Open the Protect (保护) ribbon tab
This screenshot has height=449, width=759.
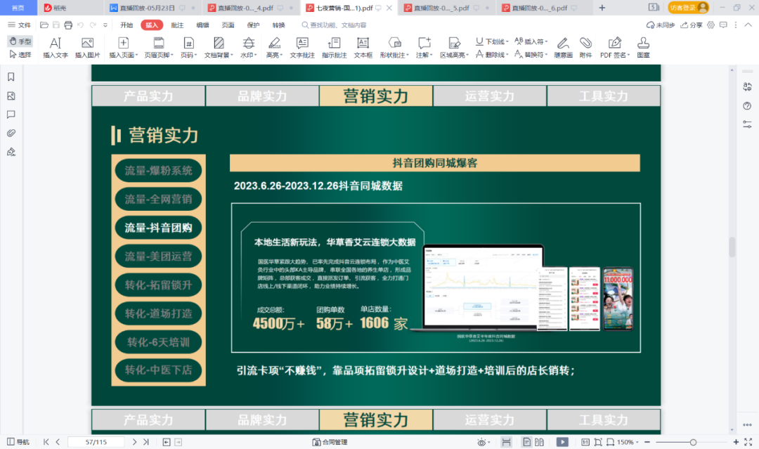[x=253, y=25]
